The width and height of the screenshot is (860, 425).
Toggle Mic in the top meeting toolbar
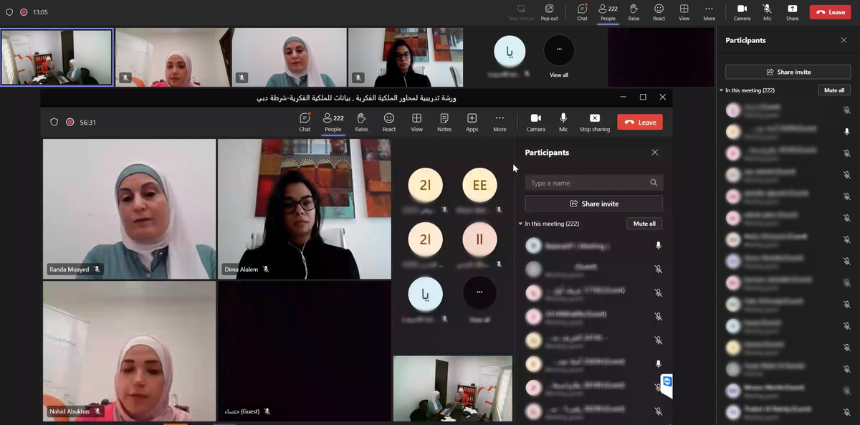pos(767,11)
